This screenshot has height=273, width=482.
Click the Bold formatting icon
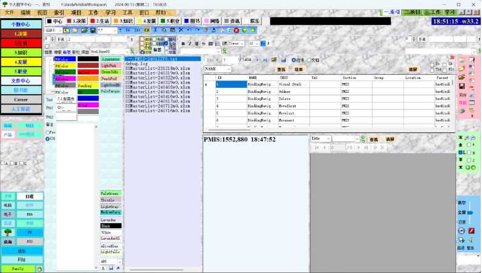(183, 44)
